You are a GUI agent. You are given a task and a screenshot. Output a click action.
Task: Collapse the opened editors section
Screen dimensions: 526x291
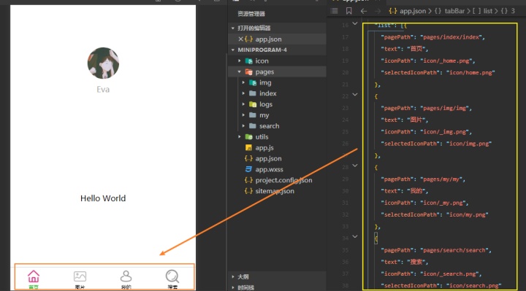[x=233, y=28]
